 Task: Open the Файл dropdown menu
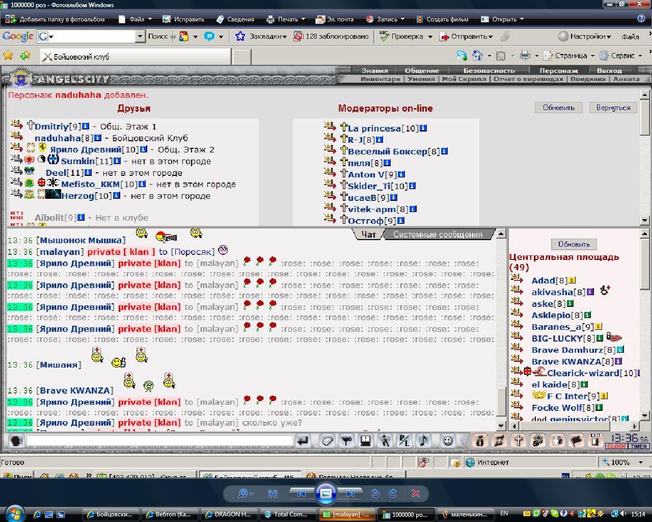(x=135, y=19)
